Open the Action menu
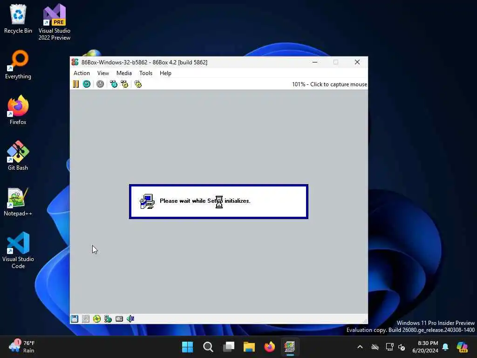 pos(82,73)
